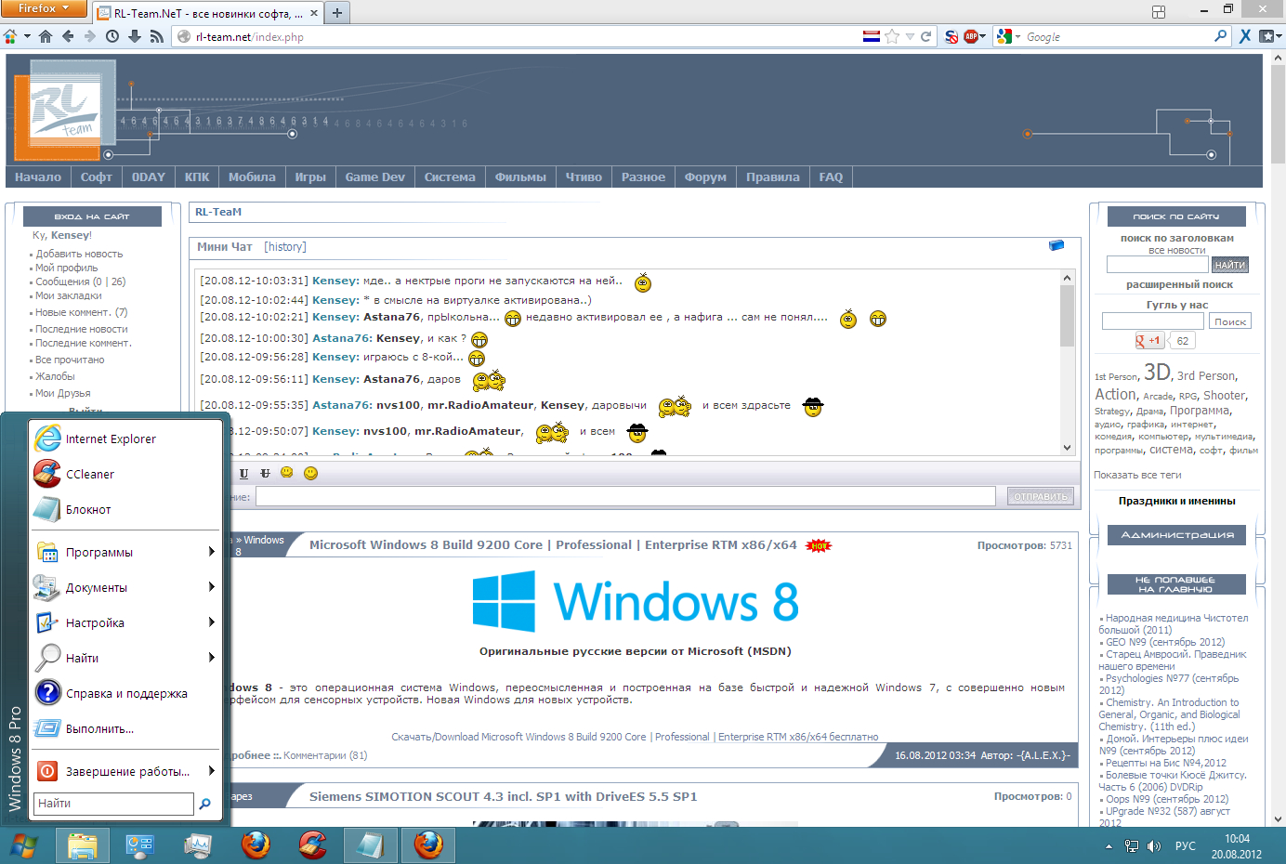Click the blue X toolbar icon
Screen dimensions: 1286x864
tap(1245, 36)
